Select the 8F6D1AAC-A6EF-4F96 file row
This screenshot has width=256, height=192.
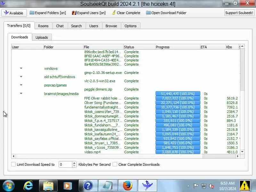coord(126,56)
